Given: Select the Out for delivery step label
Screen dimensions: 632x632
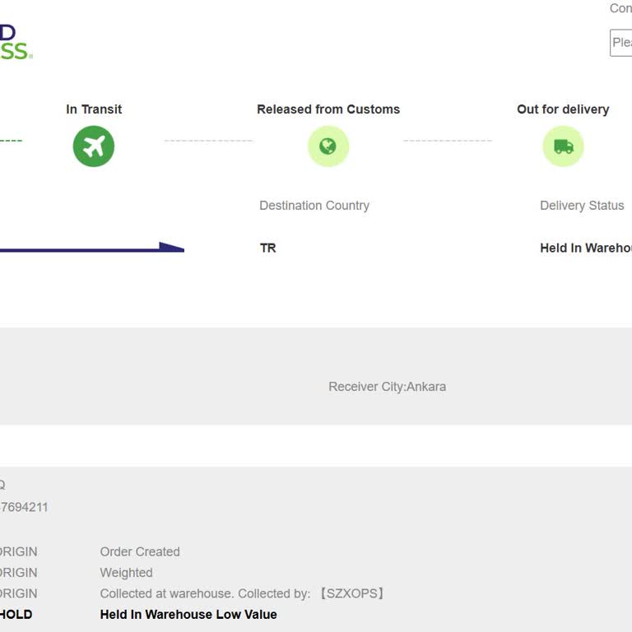Looking at the screenshot, I should pyautogui.click(x=563, y=109).
